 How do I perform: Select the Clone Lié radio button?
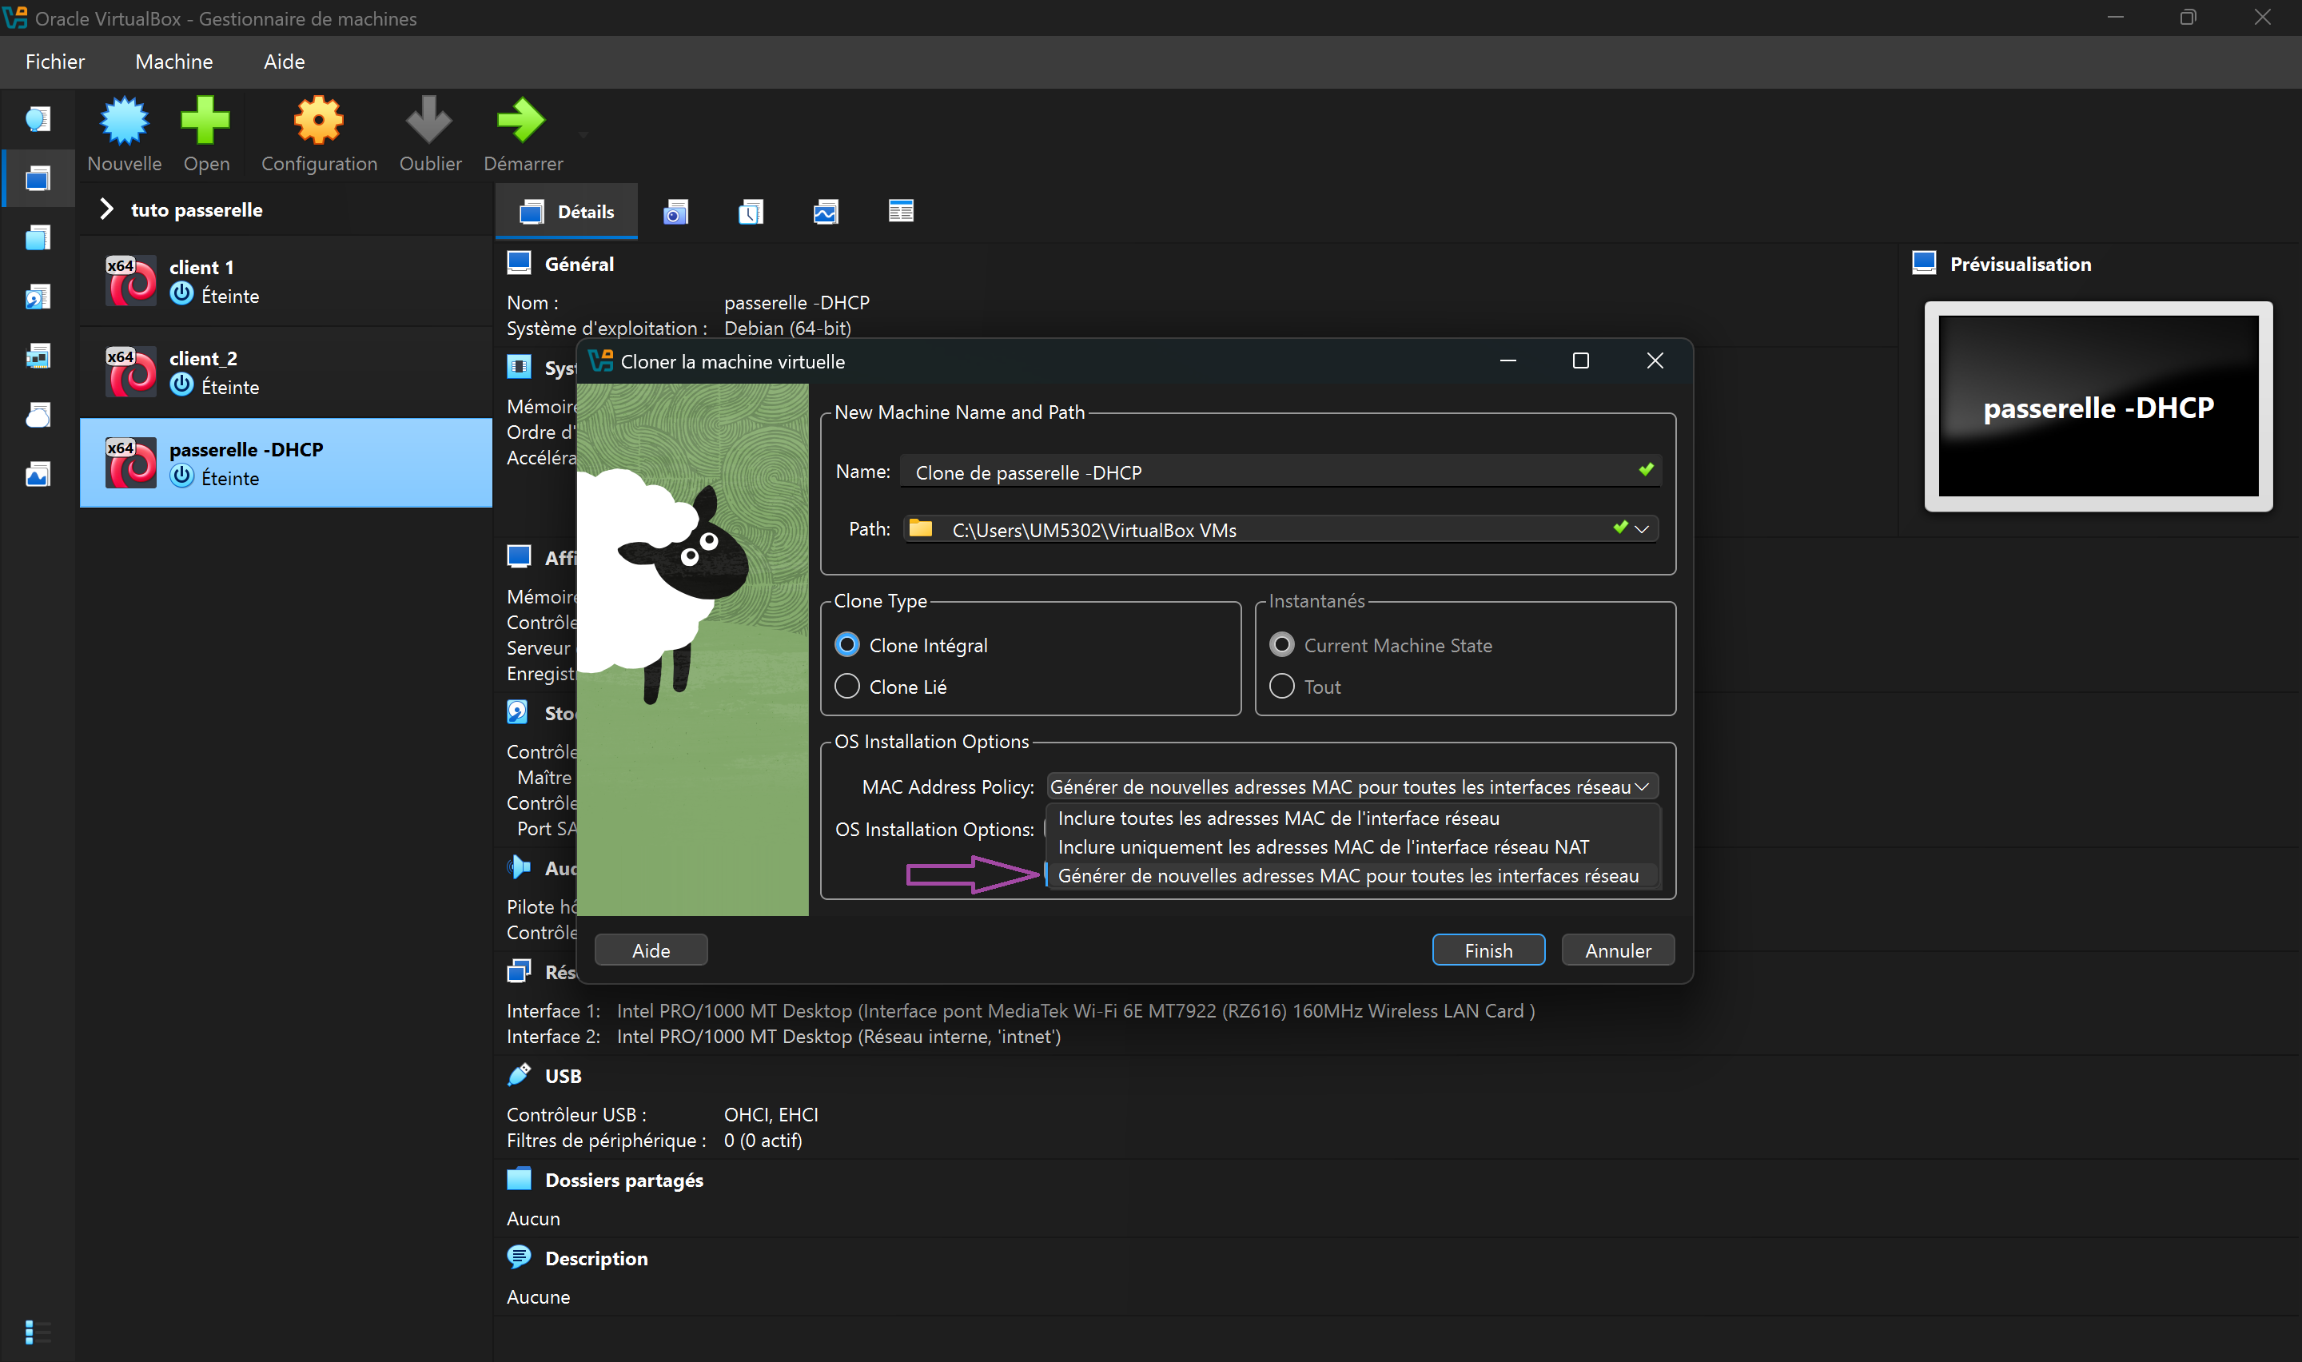tap(846, 687)
